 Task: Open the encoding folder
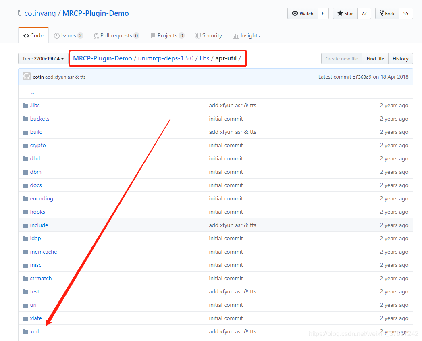(42, 198)
